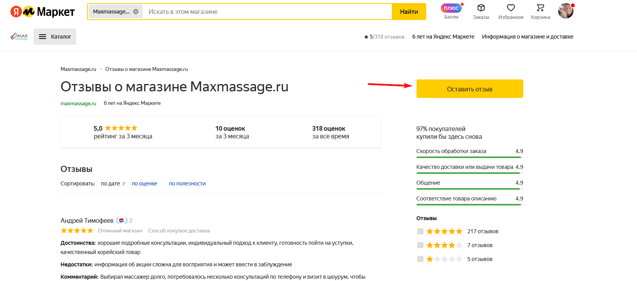This screenshot has width=637, height=281.
Task: Click the 6 лет на Яндекс Маркете header text
Action: click(x=443, y=37)
